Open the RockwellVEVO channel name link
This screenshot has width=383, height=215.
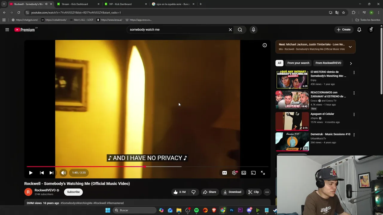pos(45,190)
